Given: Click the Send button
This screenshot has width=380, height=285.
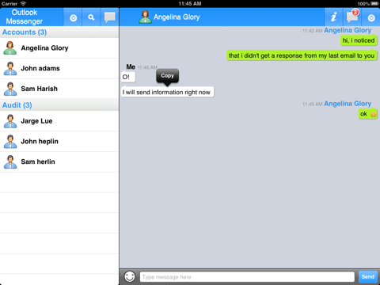Looking at the screenshot, I should 368,276.
